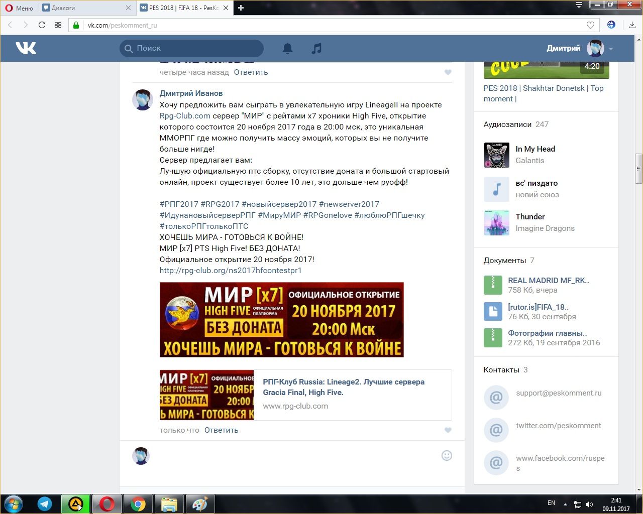The image size is (643, 514).
Task: Click the Дмитрий header profile avatar
Action: (x=595, y=48)
